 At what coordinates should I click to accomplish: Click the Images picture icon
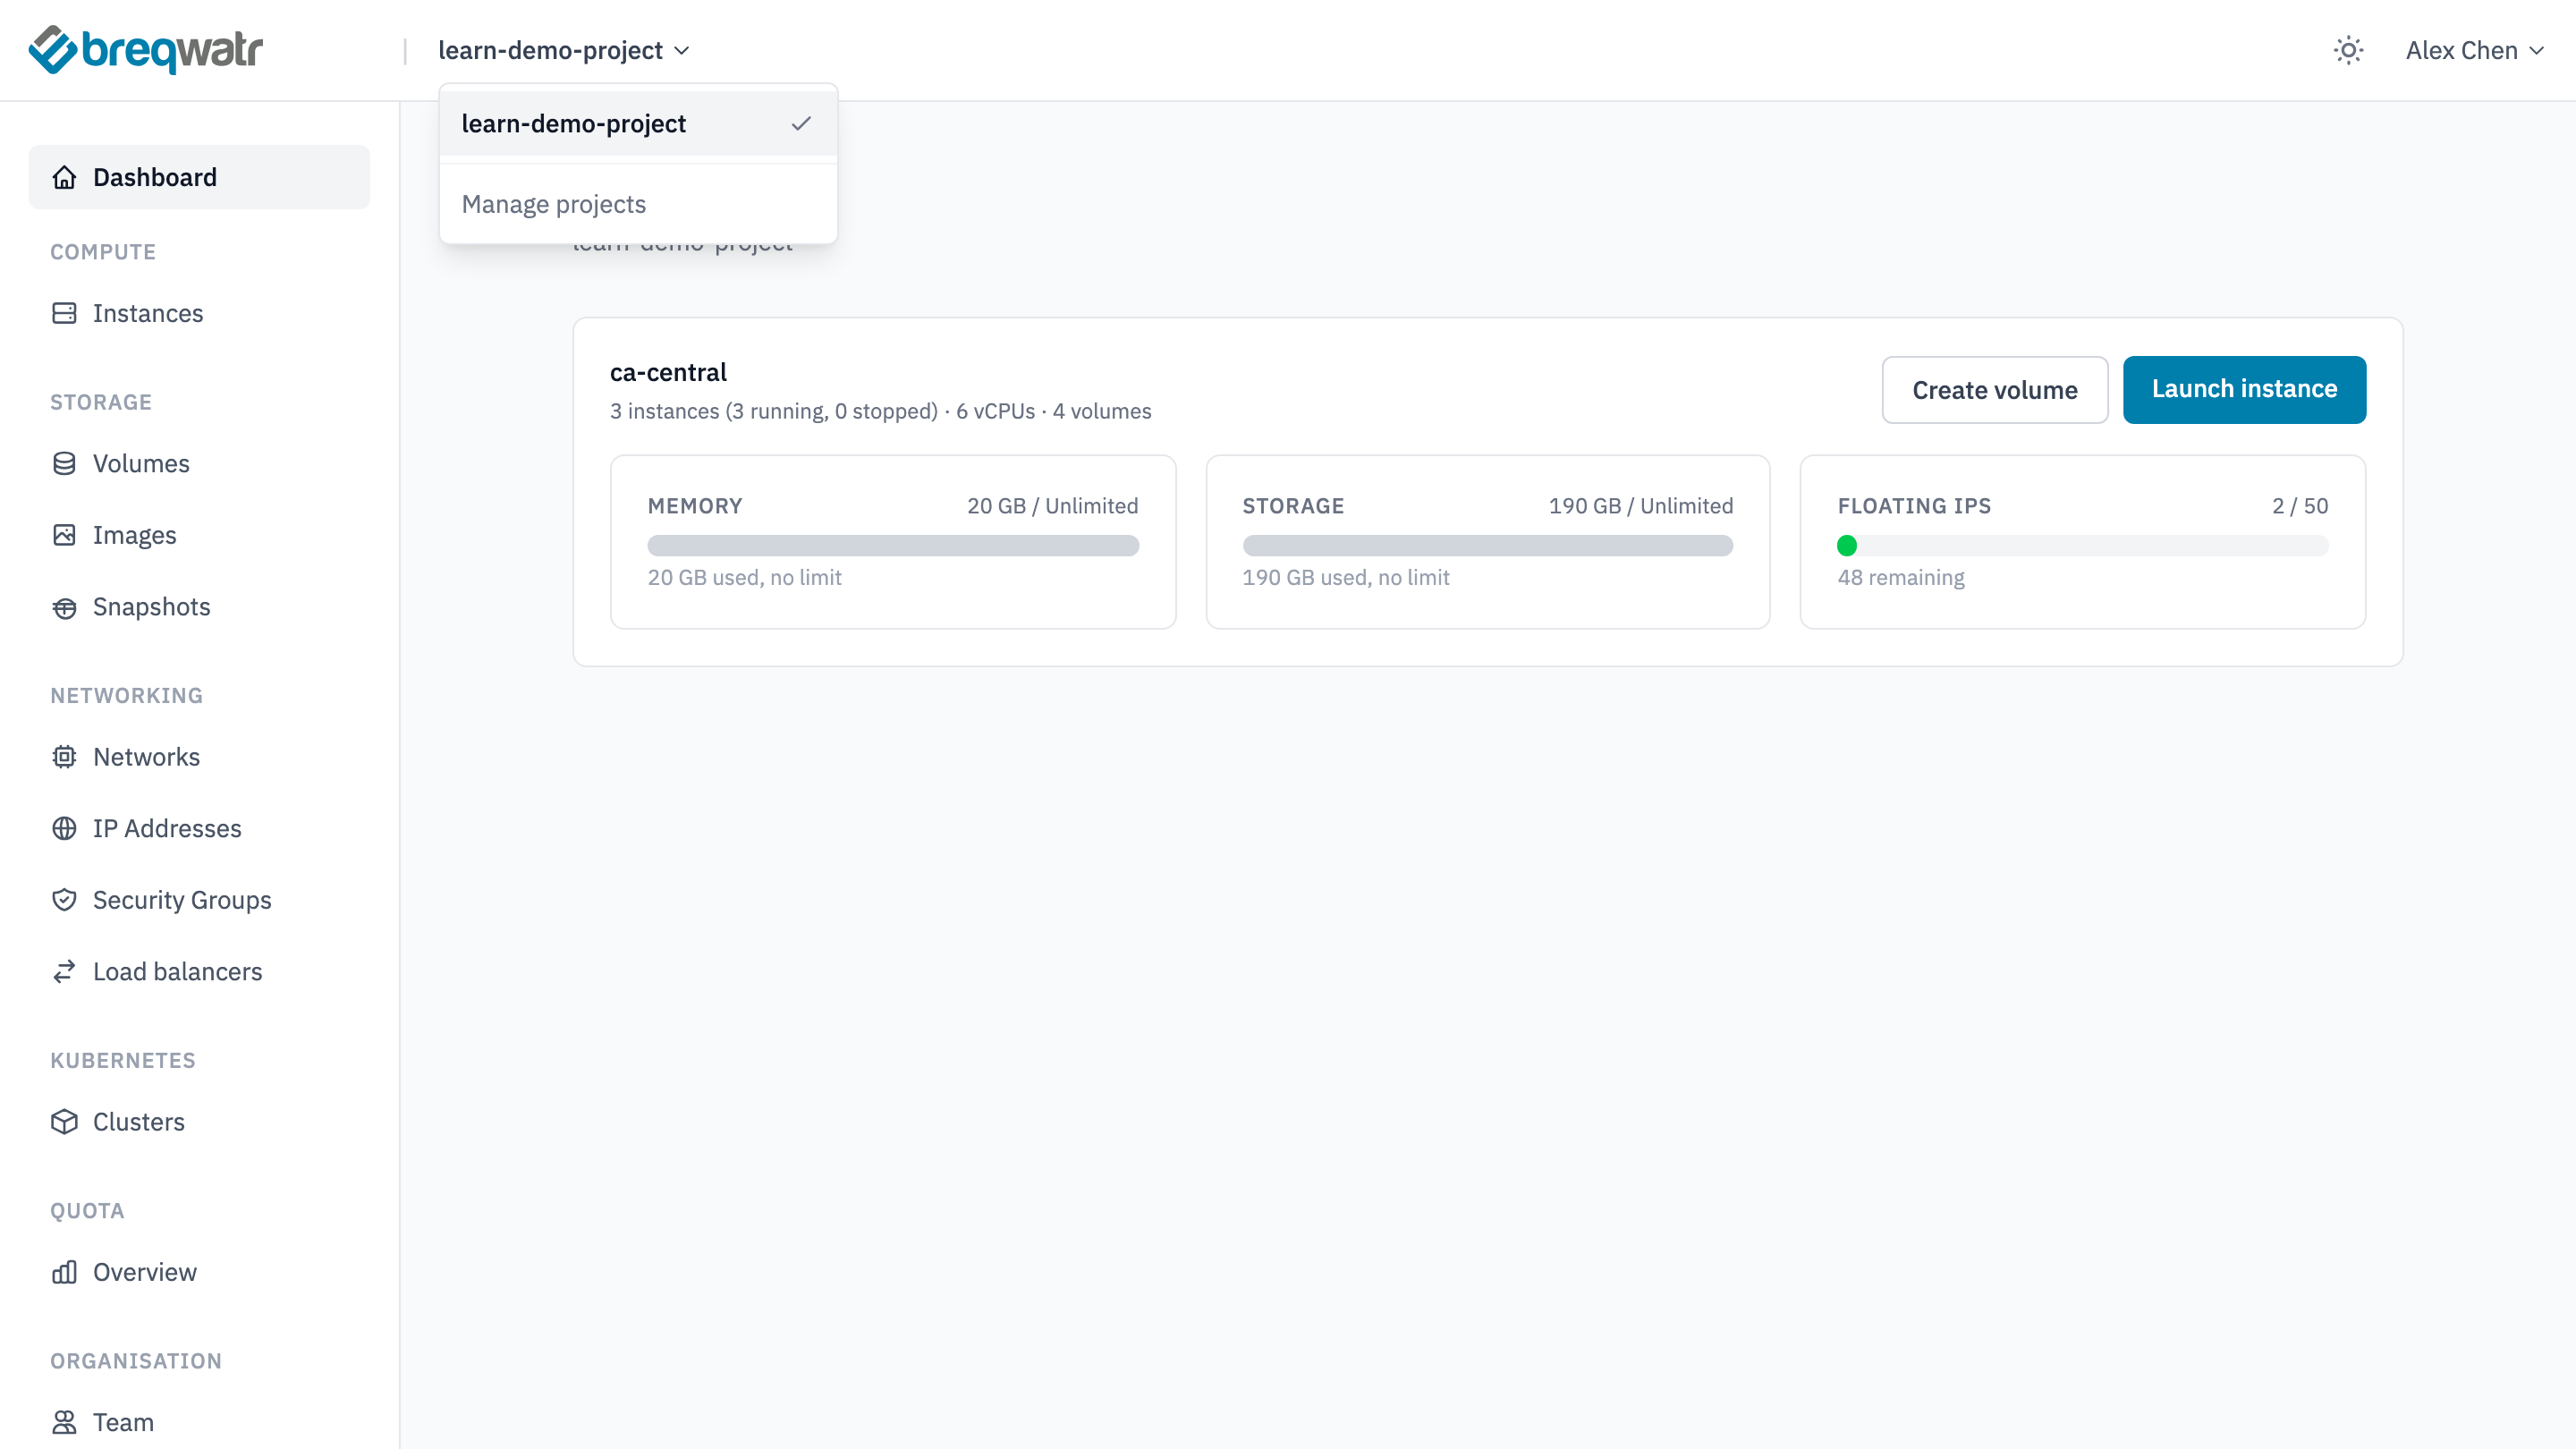64,535
